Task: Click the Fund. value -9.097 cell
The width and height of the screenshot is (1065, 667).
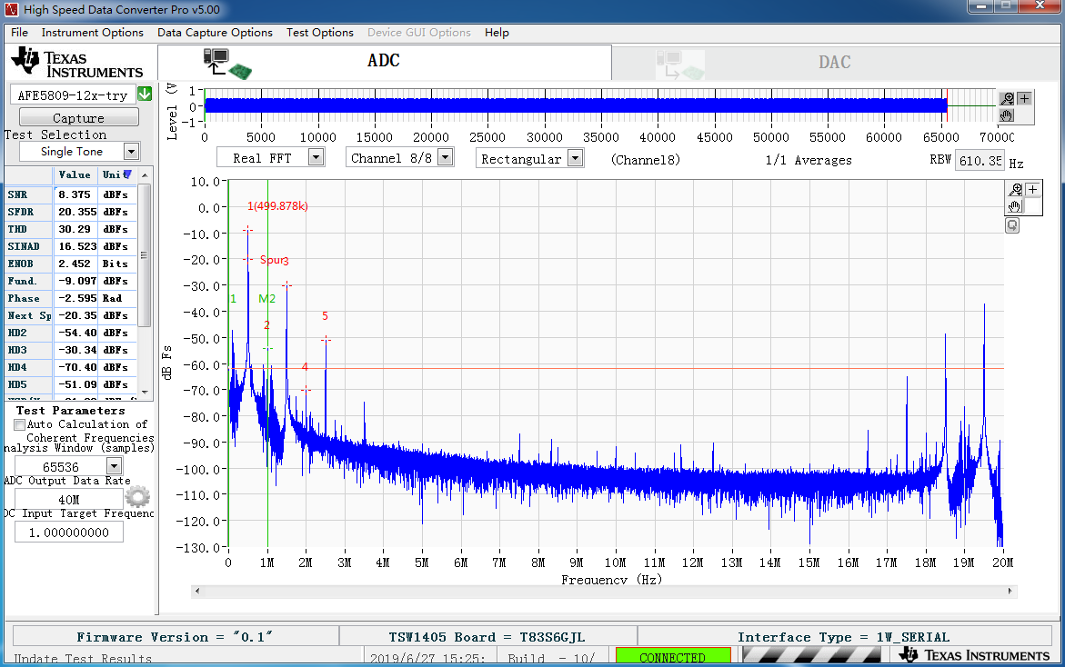Action: pyautogui.click(x=76, y=281)
